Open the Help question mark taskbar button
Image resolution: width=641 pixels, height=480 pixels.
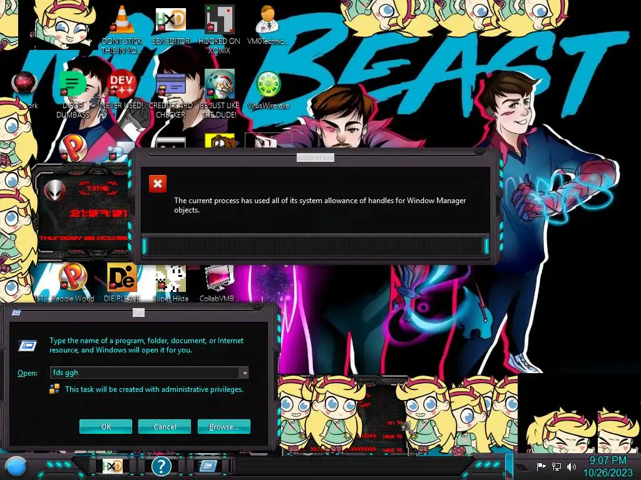(161, 466)
